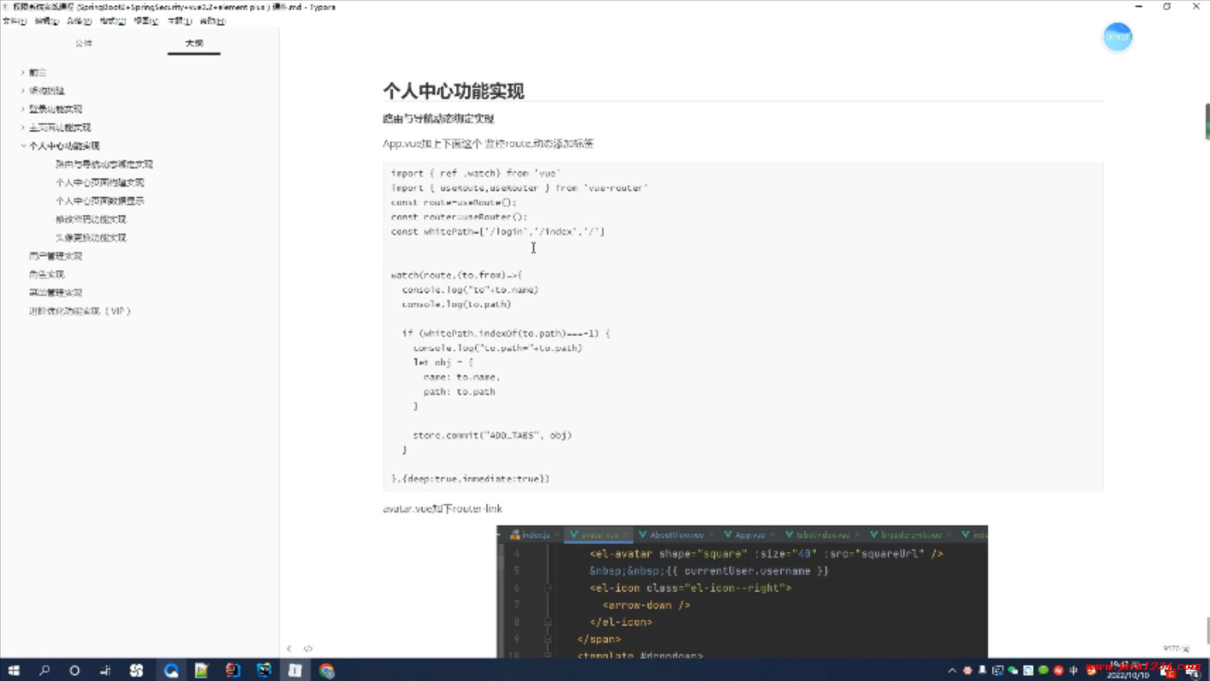Click the code line {deep:true,immediate:true})
1210x681 pixels.
click(470, 479)
